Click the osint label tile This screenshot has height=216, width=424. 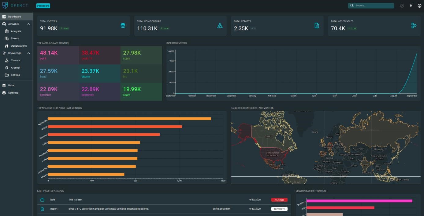click(x=58, y=55)
